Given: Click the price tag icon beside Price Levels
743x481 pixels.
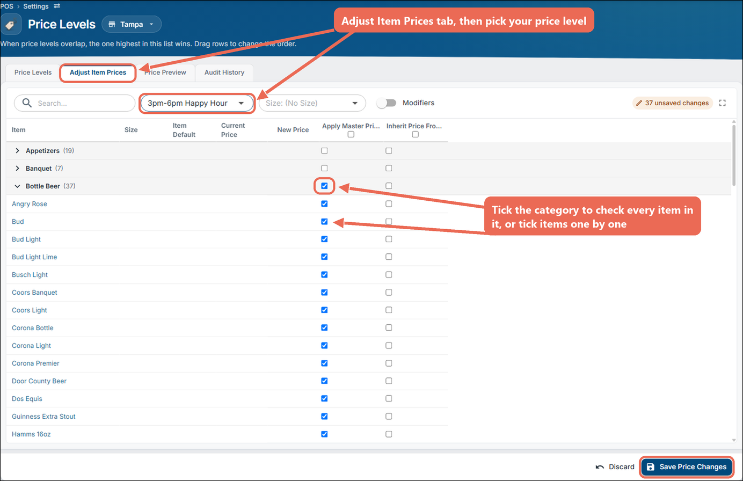Looking at the screenshot, I should click(10, 25).
